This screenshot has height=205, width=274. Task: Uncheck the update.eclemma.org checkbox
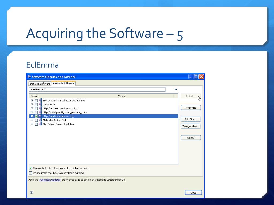pos(36,116)
